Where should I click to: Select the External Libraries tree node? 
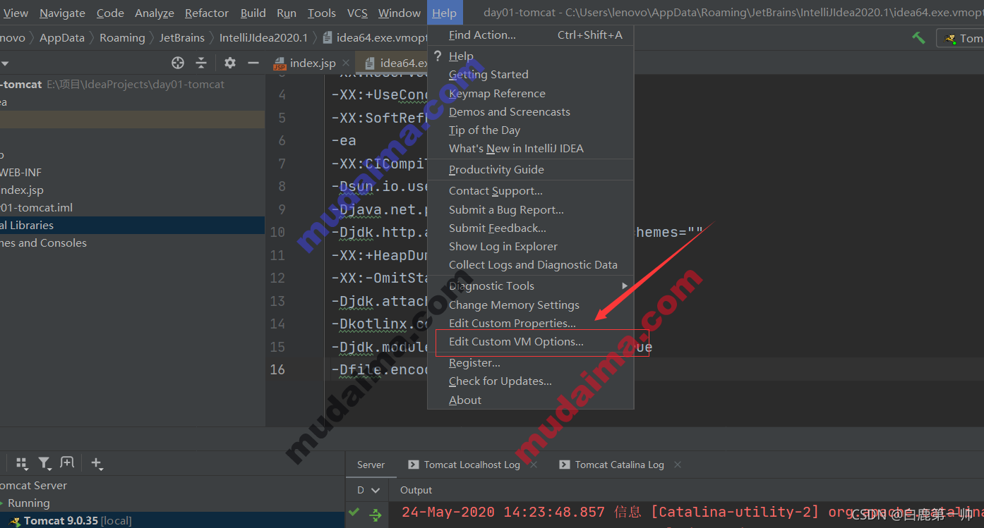click(132, 225)
